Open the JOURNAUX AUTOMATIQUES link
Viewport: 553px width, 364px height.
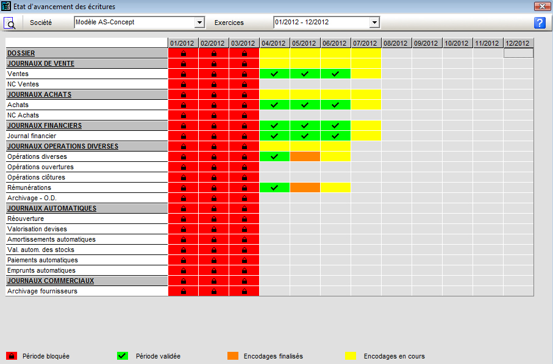point(52,208)
